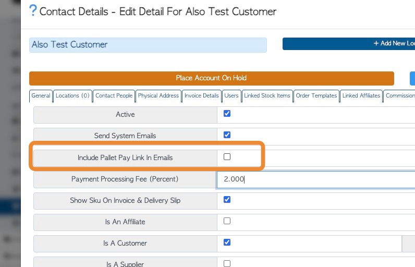
Task: Switch to the General tab
Action: 41,96
